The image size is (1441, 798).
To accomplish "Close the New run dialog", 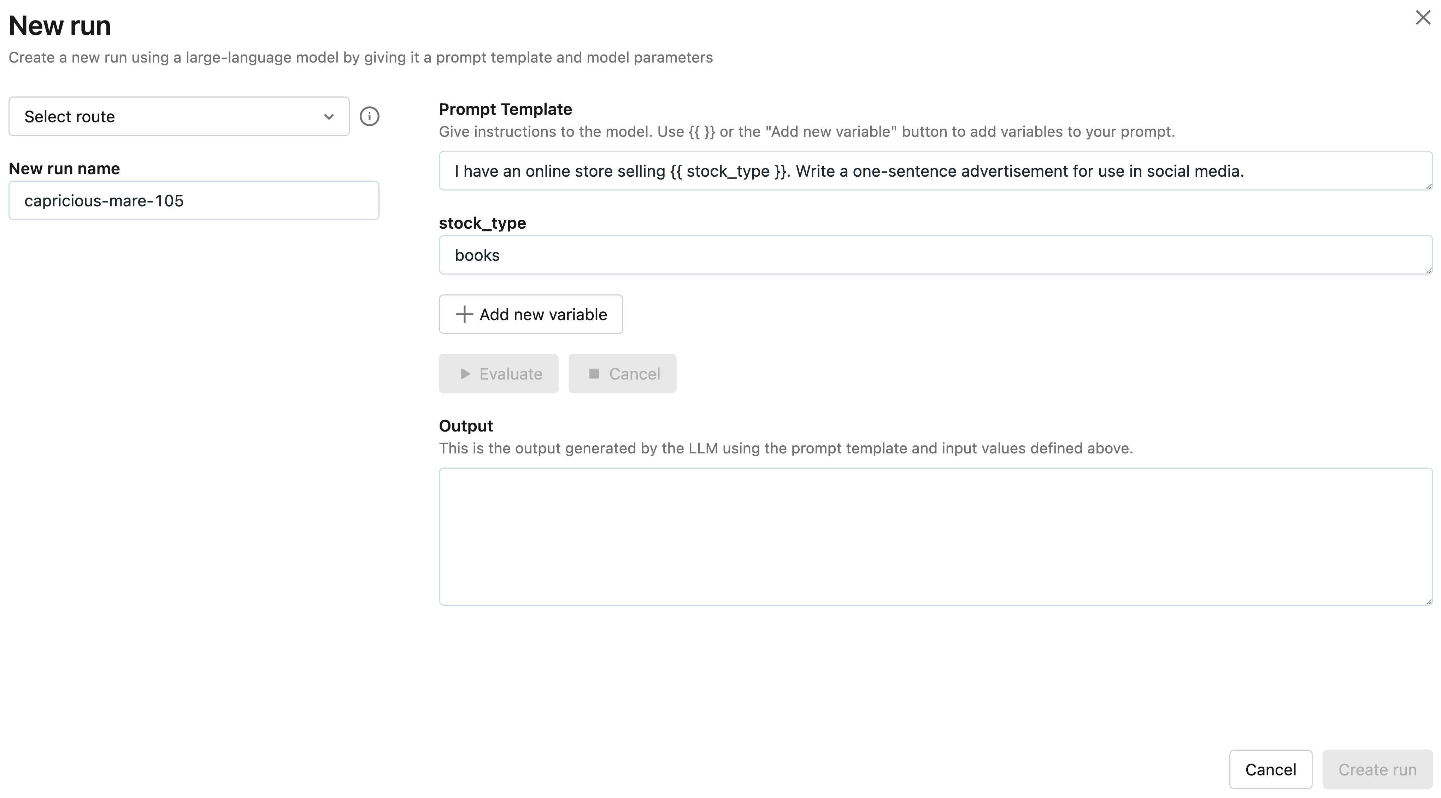I will click(1423, 17).
